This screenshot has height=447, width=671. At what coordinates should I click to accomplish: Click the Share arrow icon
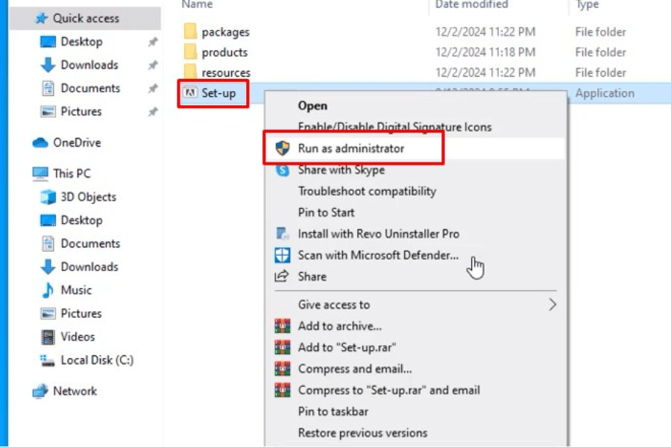[283, 276]
